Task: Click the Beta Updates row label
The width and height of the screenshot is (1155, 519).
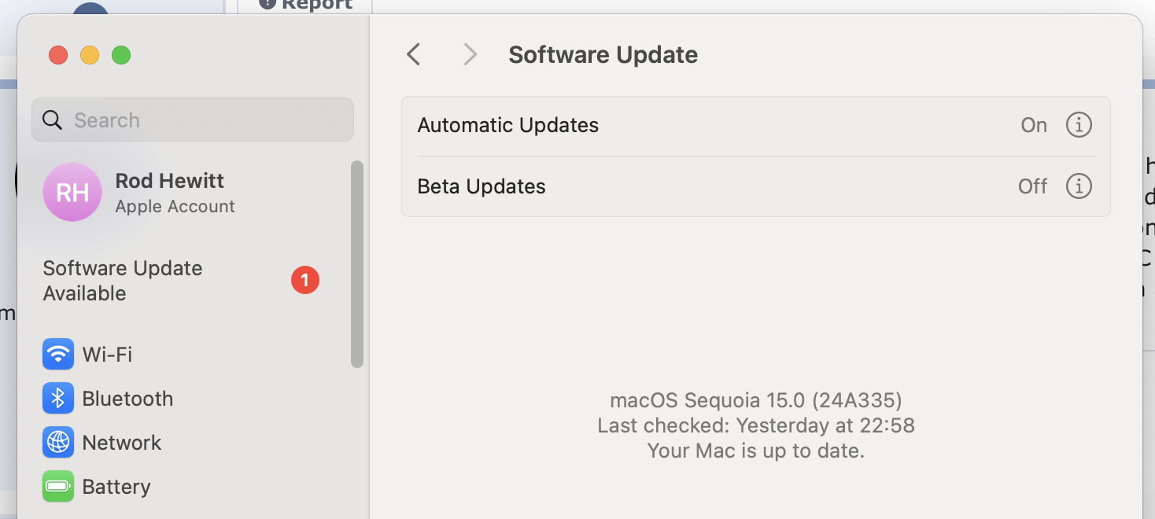Action: pos(482,186)
